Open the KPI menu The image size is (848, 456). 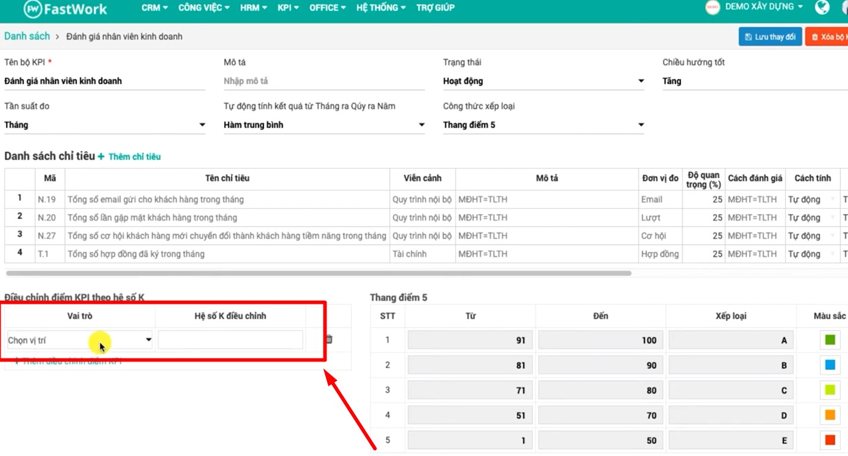tap(287, 8)
